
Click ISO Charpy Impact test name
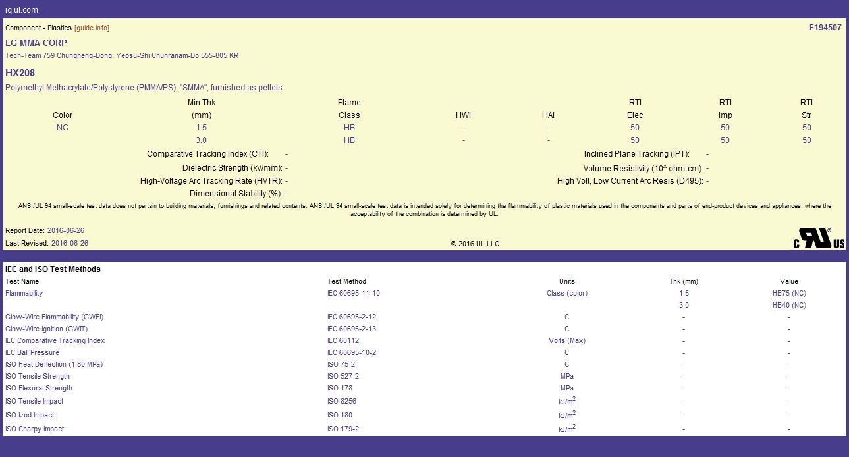click(35, 429)
